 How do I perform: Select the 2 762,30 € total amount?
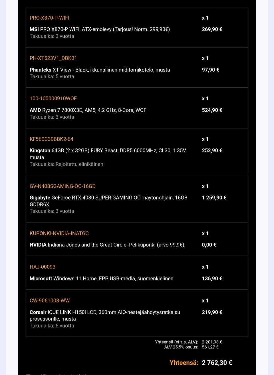pyautogui.click(x=217, y=363)
